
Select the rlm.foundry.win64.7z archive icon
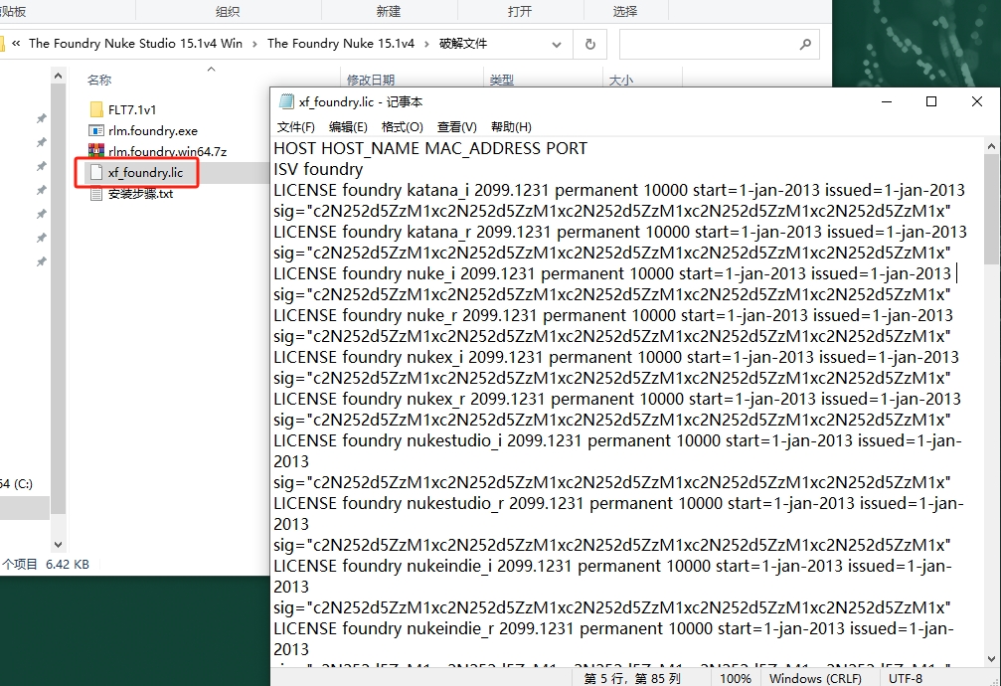[x=96, y=151]
